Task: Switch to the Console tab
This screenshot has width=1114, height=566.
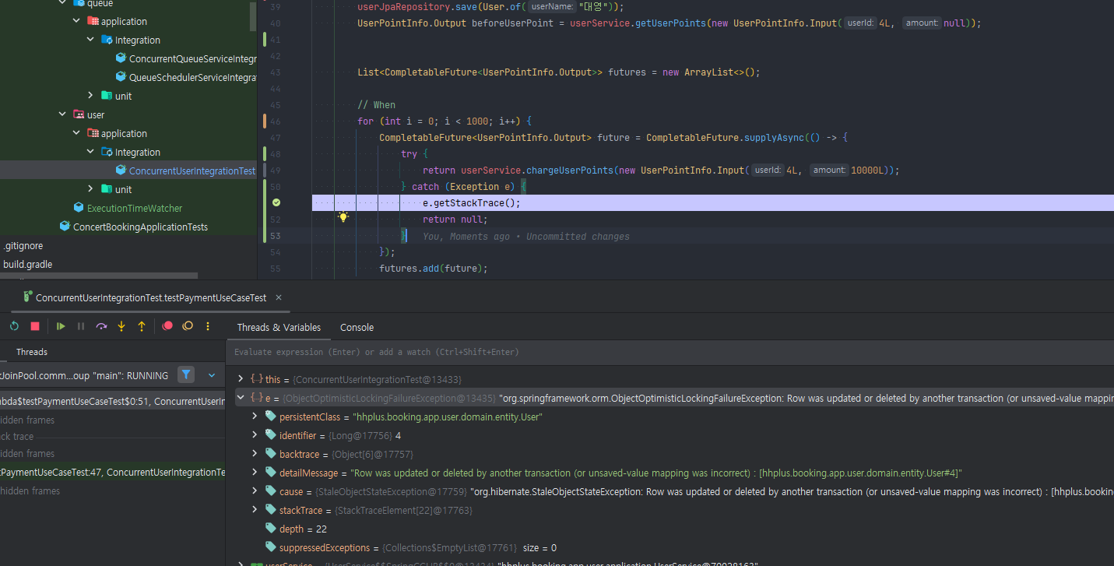Action: [x=357, y=328]
